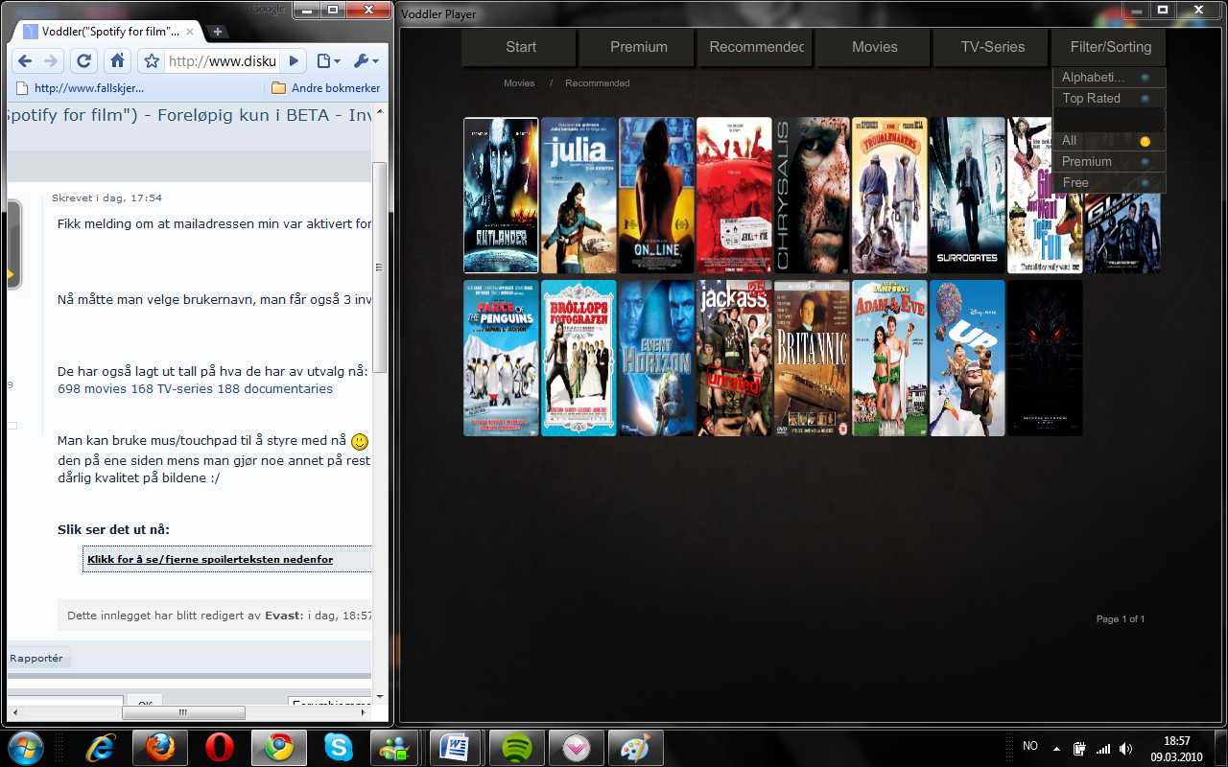Open TV-Series tab in Voddler
1228x767 pixels.
[x=993, y=47]
